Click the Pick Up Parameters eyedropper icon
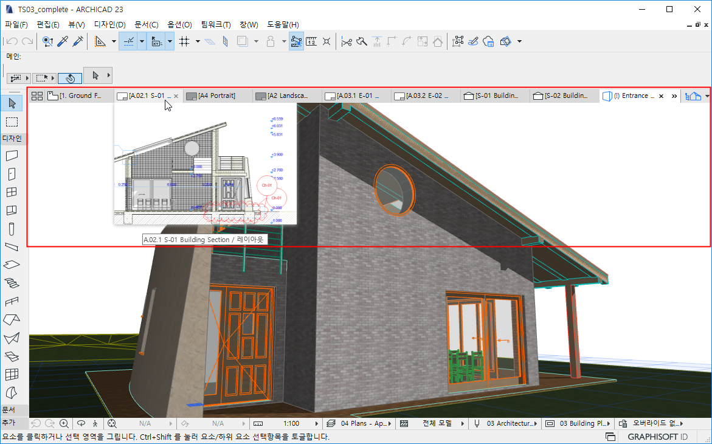Image resolution: width=712 pixels, height=444 pixels. pos(62,41)
